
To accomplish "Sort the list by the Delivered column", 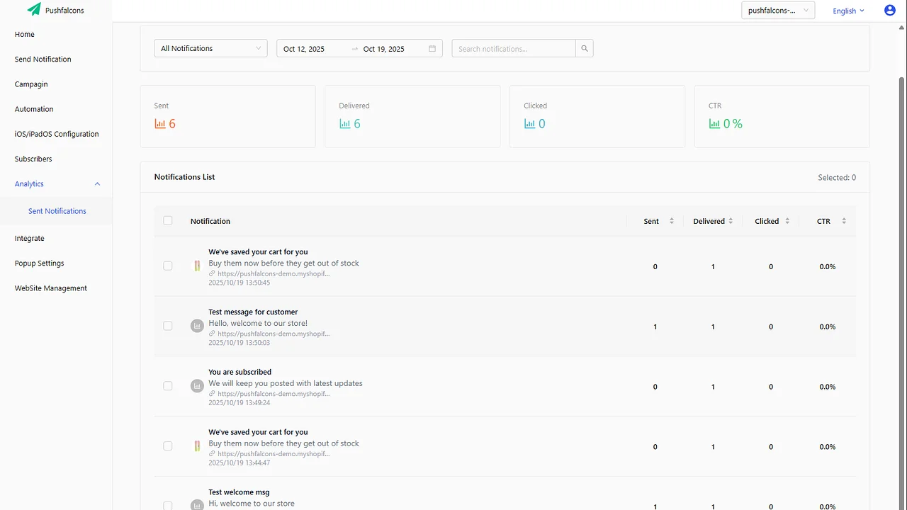I will [x=731, y=220].
